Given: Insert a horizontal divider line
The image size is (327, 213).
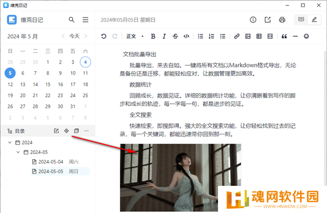Looking at the screenshot, I should coord(295,36).
